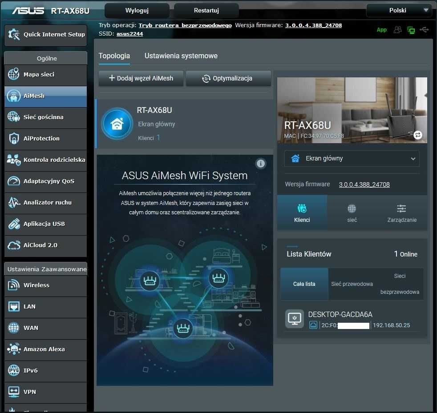Click the Amazon Alexa icon
The height and width of the screenshot is (413, 437).
[13, 349]
